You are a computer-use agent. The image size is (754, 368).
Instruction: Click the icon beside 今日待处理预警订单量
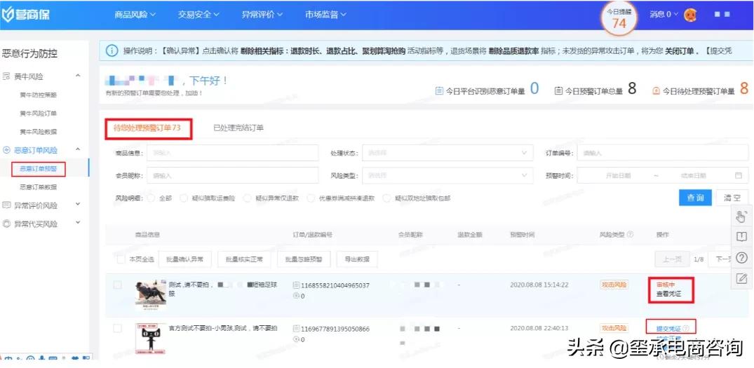pyautogui.click(x=656, y=90)
